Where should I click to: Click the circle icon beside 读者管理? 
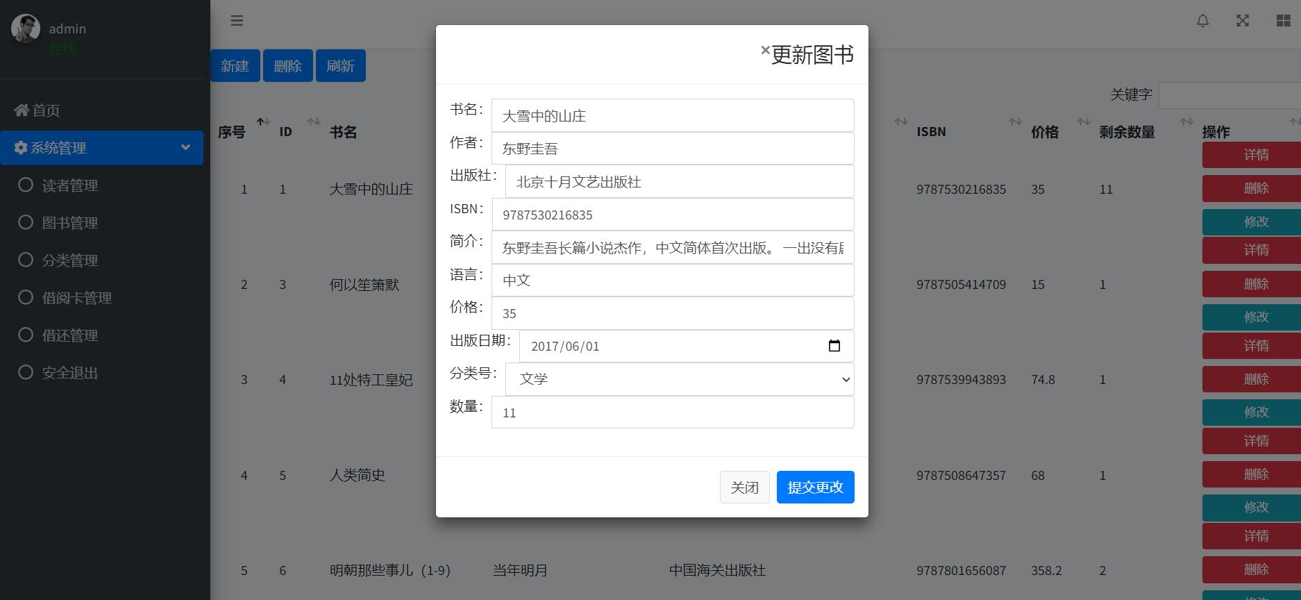[26, 185]
